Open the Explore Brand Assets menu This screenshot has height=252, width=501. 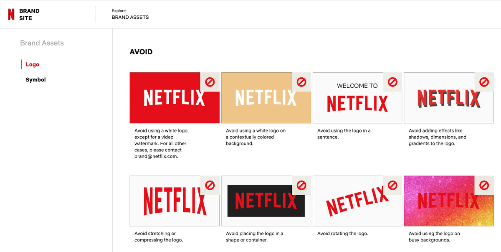(130, 14)
